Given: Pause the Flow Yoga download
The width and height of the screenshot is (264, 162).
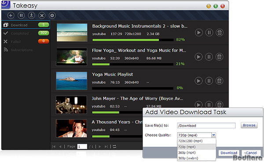Looking at the screenshot, I should coord(209,57).
